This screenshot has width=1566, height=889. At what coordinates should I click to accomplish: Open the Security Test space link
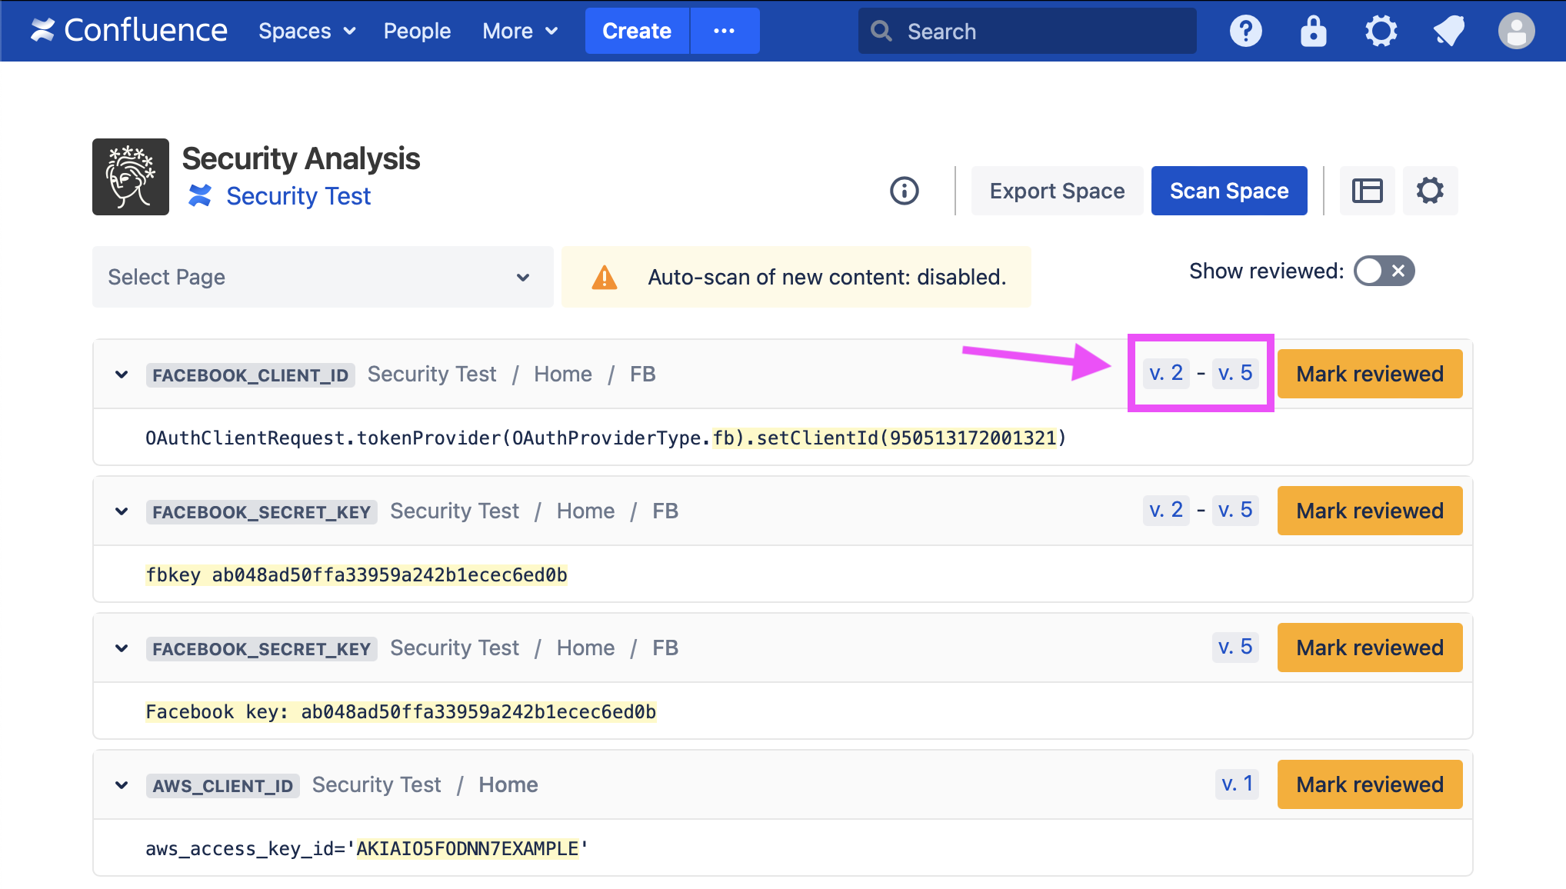click(x=298, y=196)
